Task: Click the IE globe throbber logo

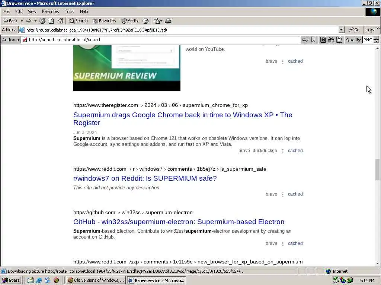Action: click(373, 12)
